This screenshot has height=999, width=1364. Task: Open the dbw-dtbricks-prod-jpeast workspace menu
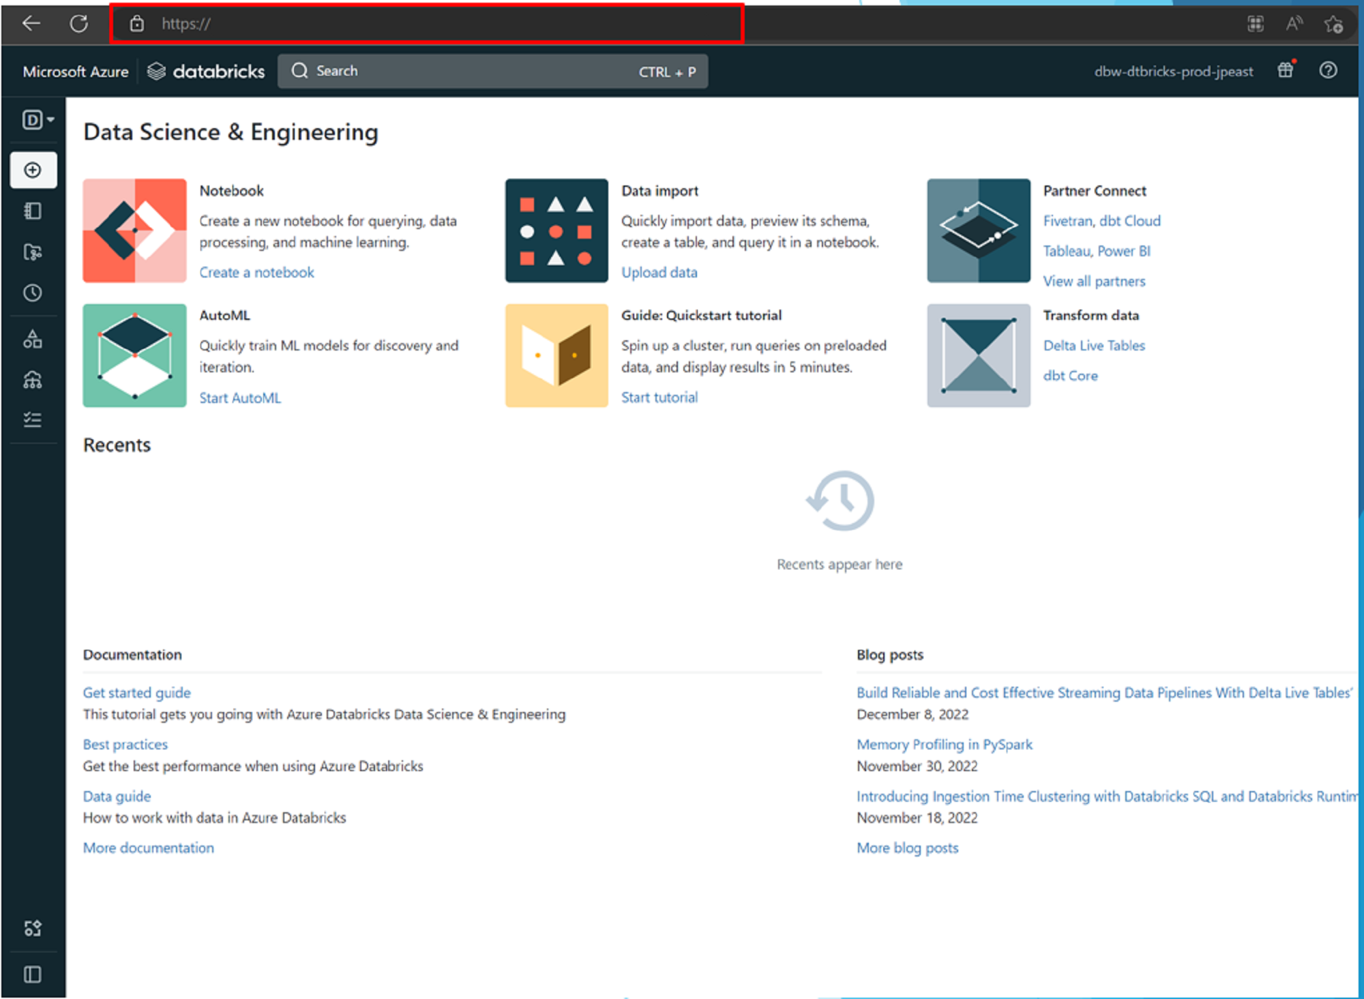pos(1173,72)
